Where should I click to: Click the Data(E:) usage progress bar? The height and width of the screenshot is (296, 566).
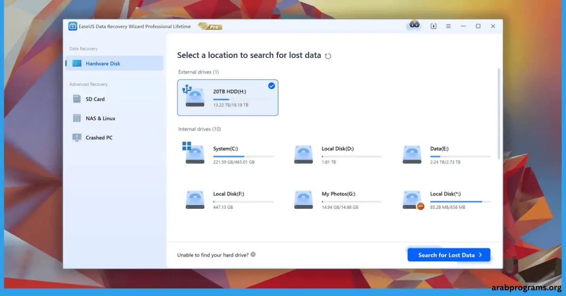[x=460, y=156]
